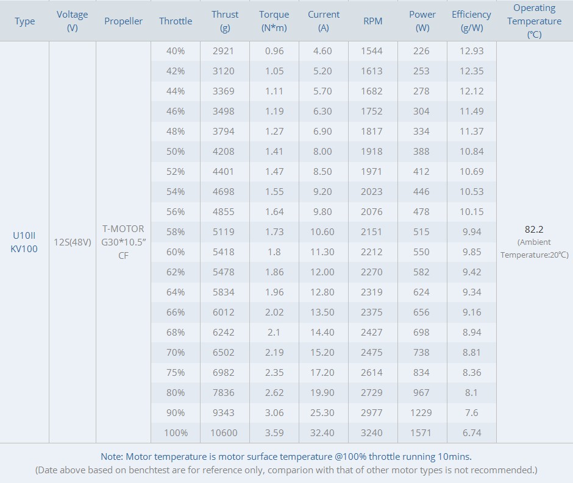Click the RPM column header

(x=372, y=21)
